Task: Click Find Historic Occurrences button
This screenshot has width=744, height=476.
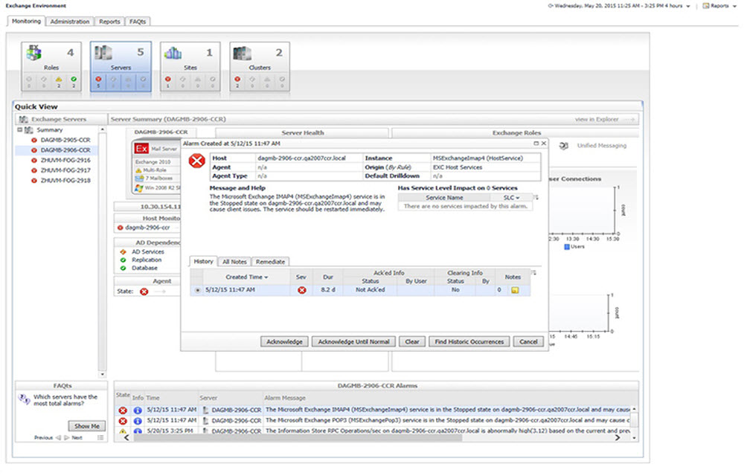Action: tap(469, 342)
